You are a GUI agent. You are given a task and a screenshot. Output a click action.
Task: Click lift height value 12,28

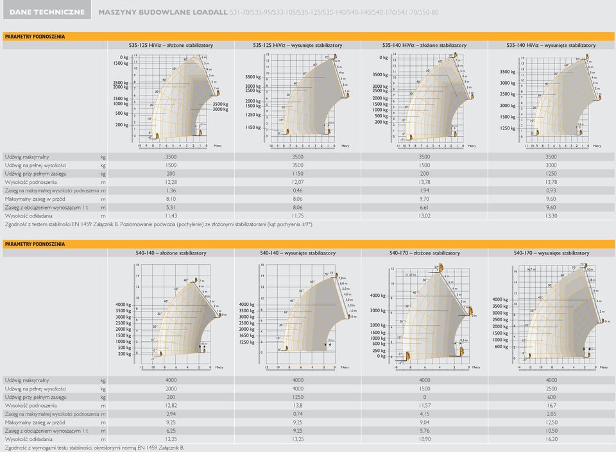pos(171,182)
